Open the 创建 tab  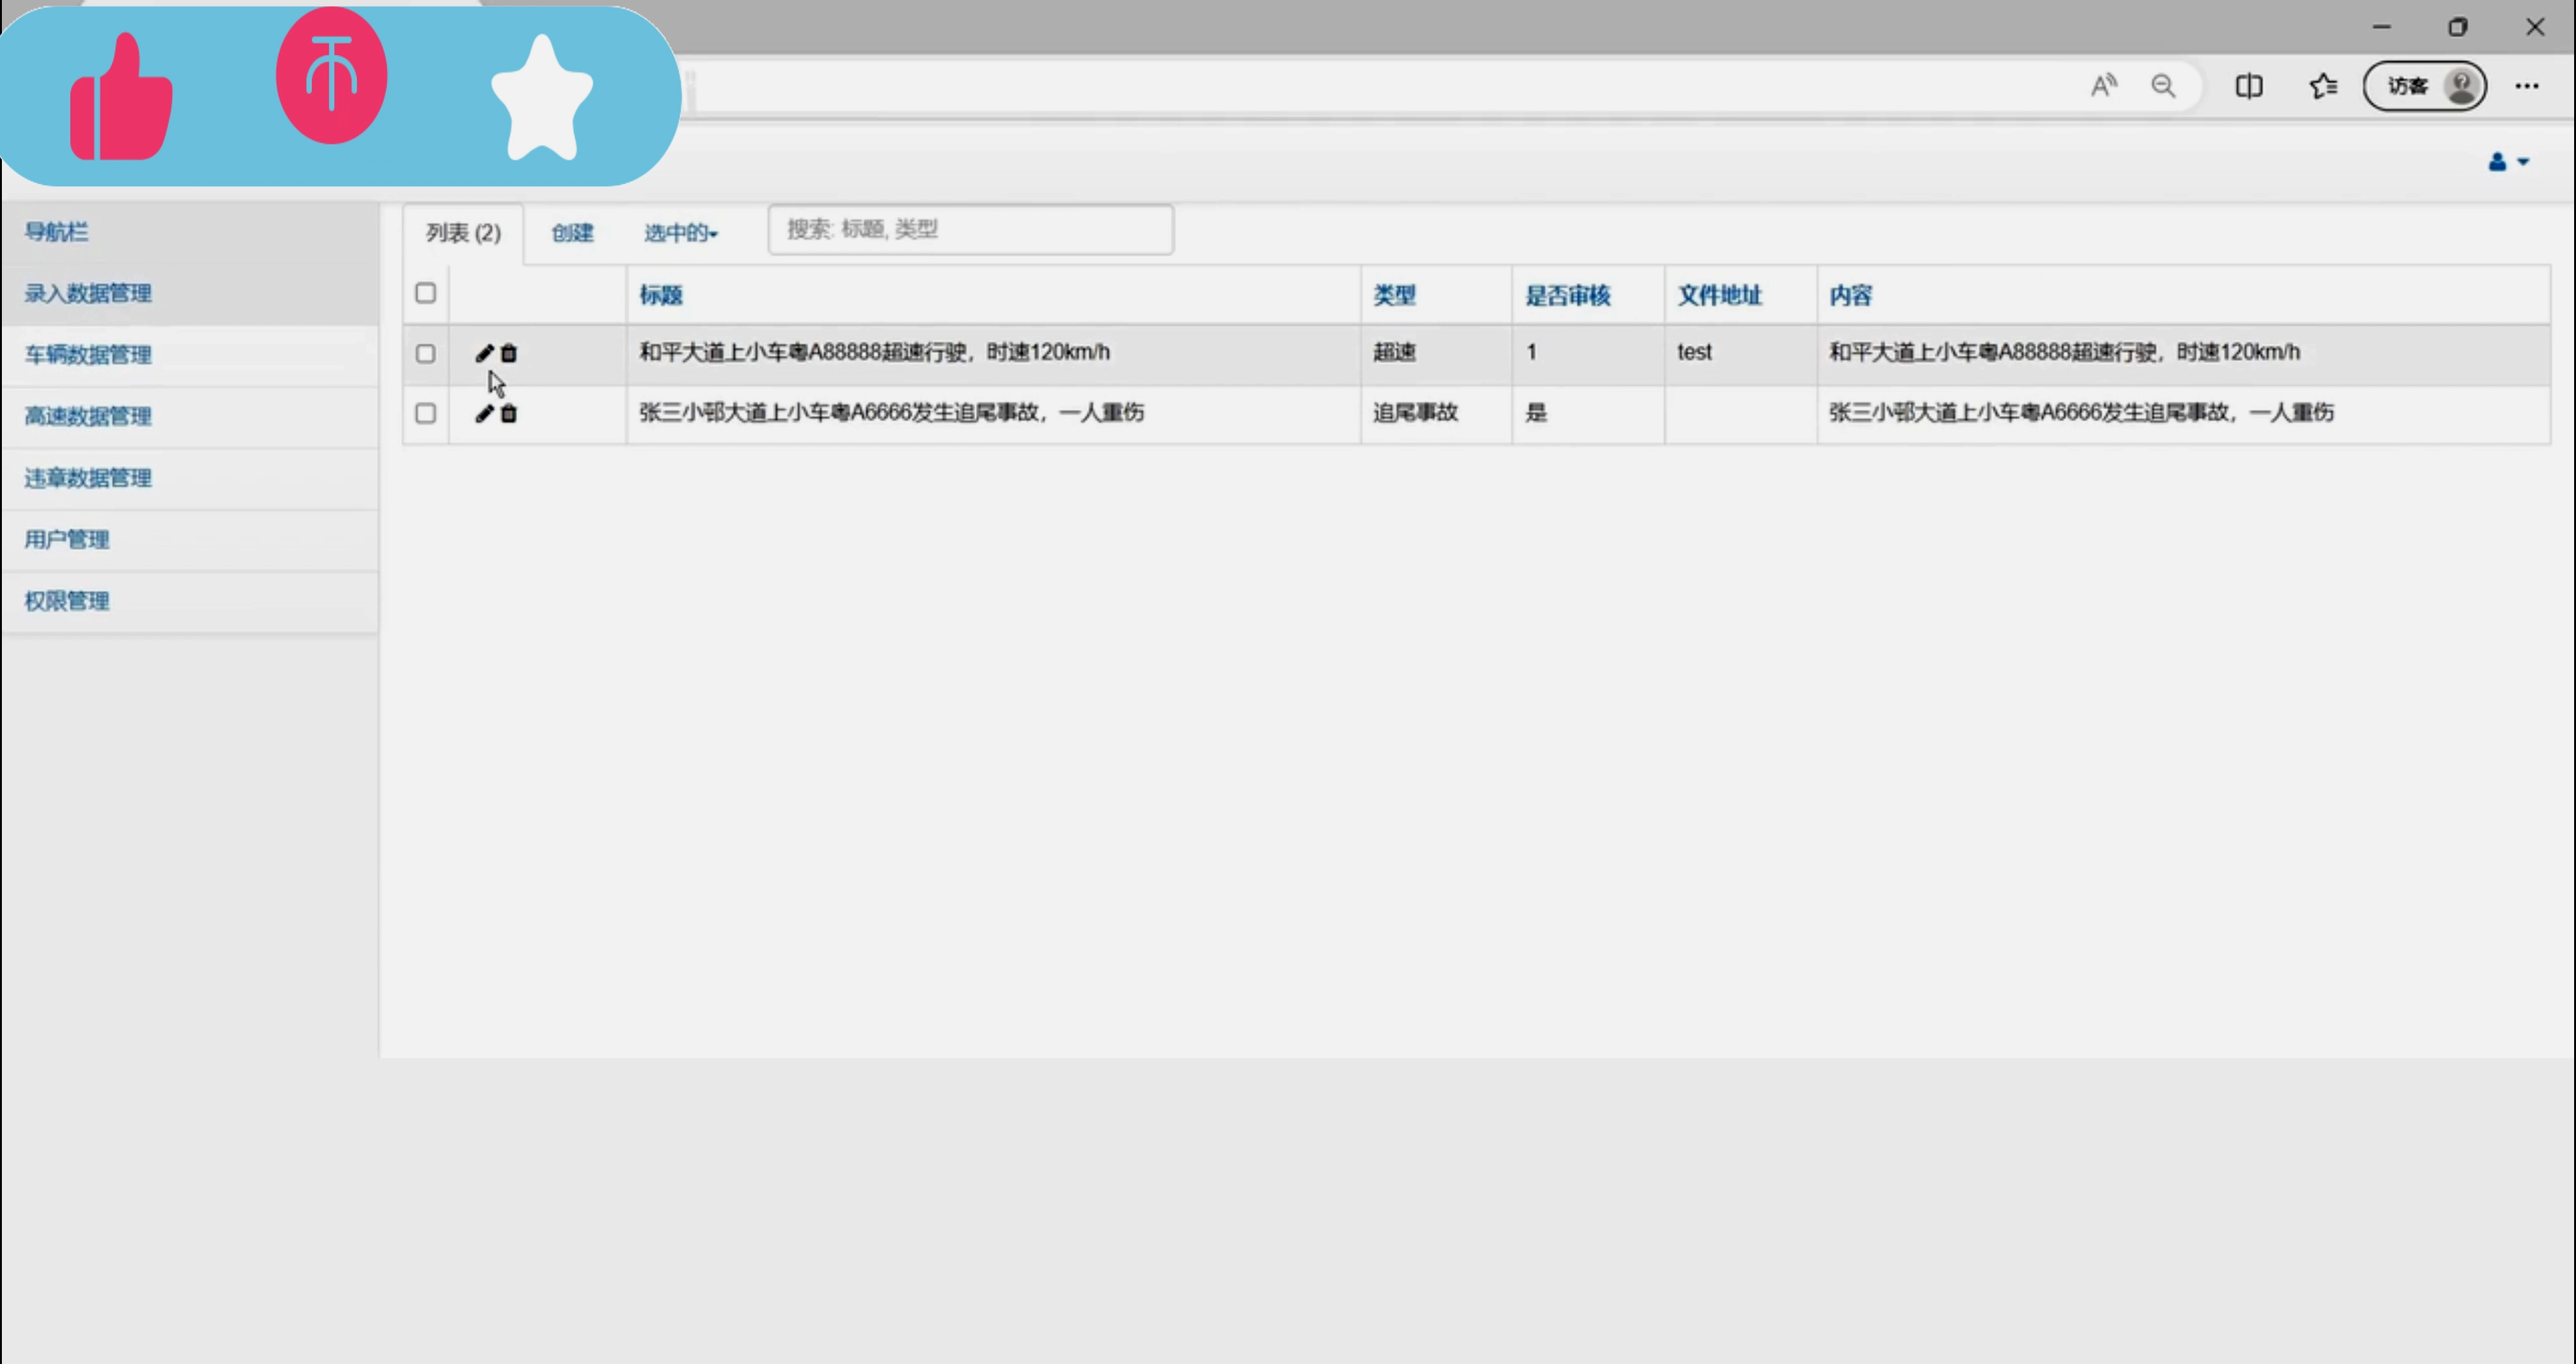point(572,233)
